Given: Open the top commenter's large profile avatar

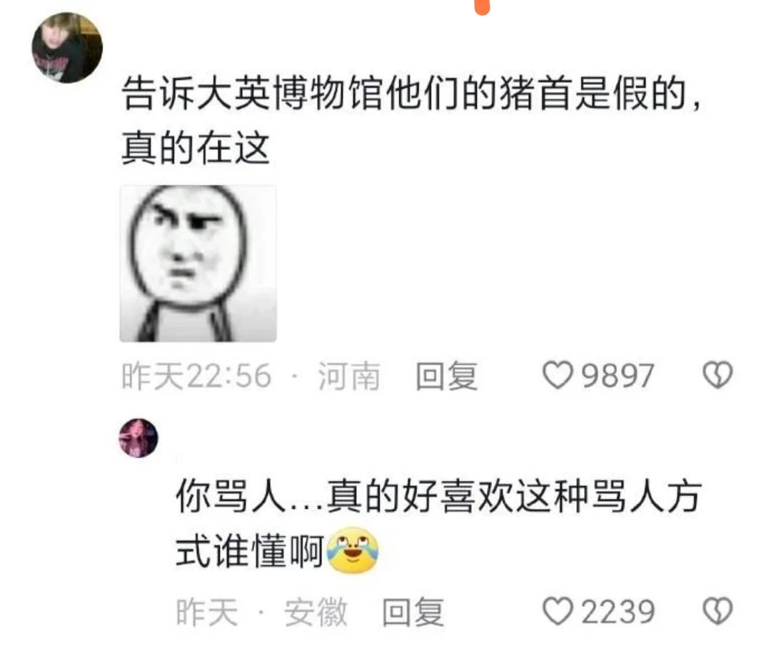Looking at the screenshot, I should click(67, 47).
